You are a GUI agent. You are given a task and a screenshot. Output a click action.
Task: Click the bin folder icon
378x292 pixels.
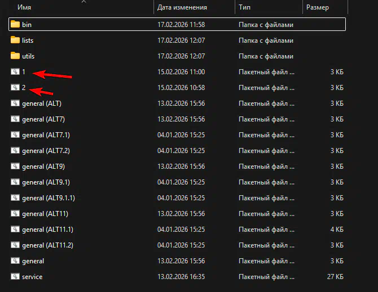click(x=15, y=25)
